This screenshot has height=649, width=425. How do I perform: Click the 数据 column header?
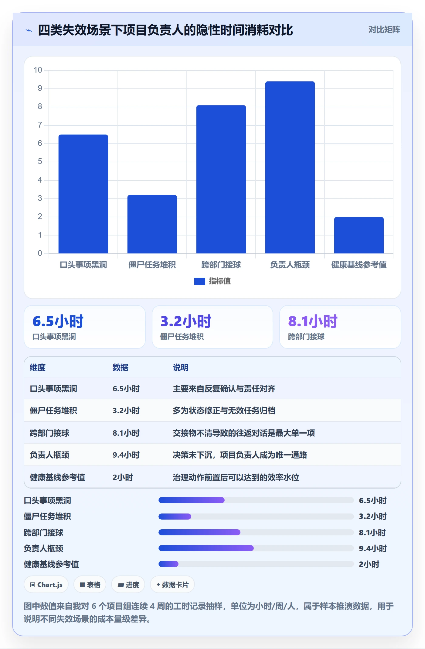click(121, 368)
